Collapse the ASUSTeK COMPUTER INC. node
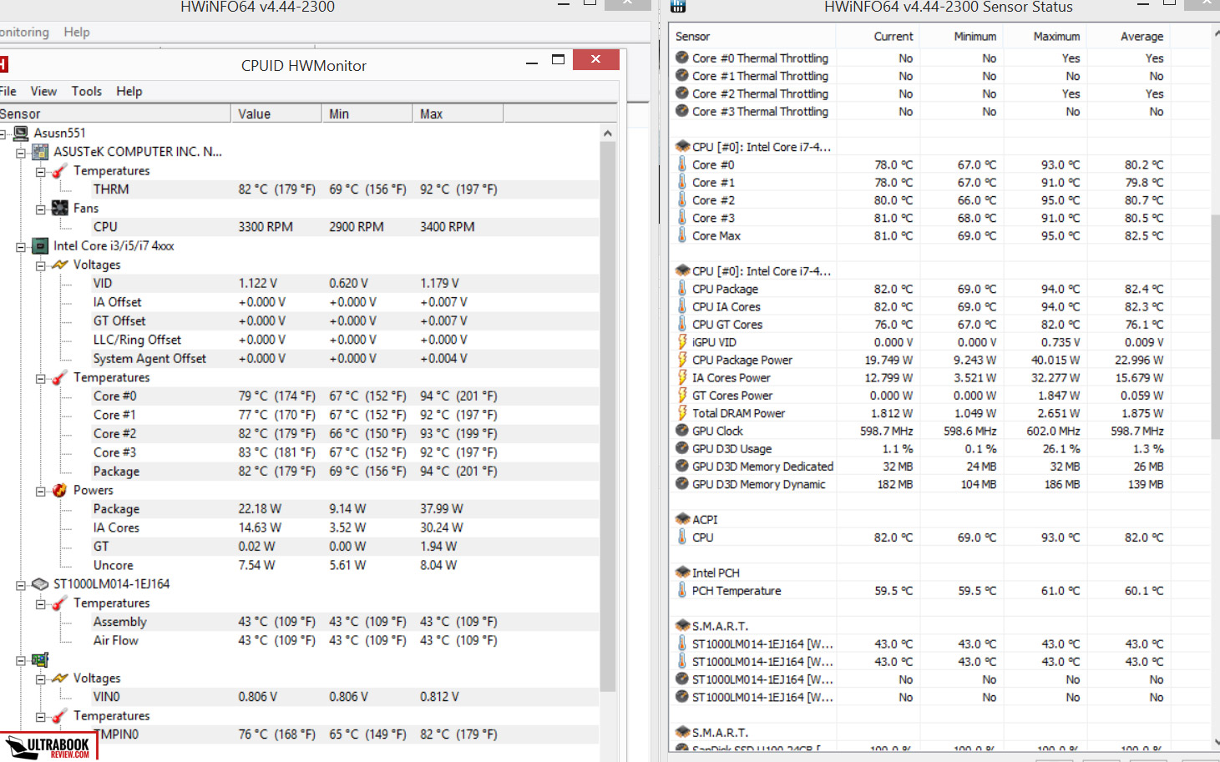This screenshot has height=762, width=1220. [x=21, y=152]
